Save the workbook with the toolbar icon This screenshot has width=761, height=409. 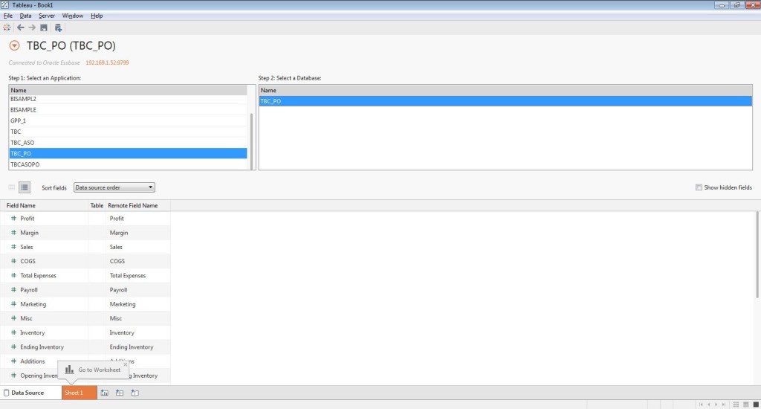coord(44,28)
